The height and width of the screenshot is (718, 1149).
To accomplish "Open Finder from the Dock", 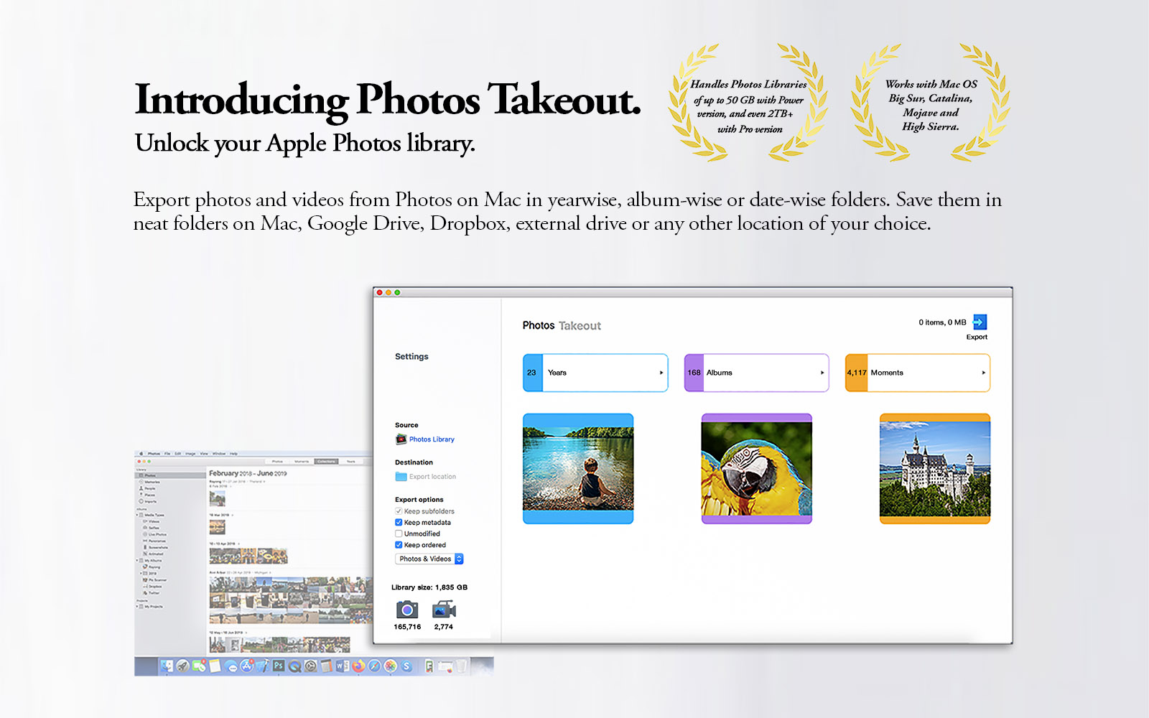I will [167, 666].
